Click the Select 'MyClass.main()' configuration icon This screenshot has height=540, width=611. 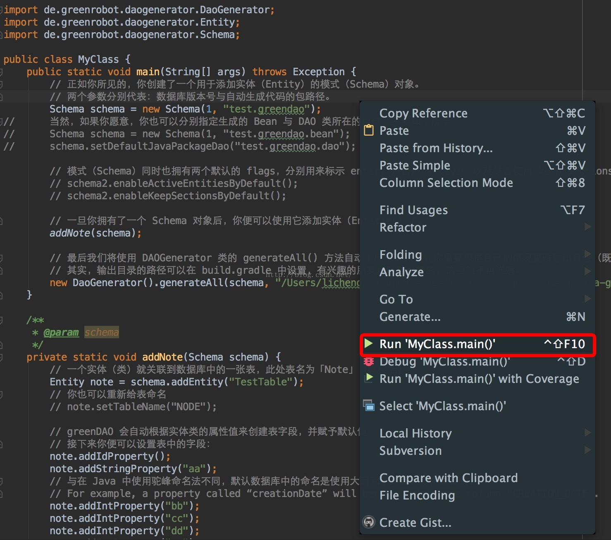pyautogui.click(x=368, y=406)
